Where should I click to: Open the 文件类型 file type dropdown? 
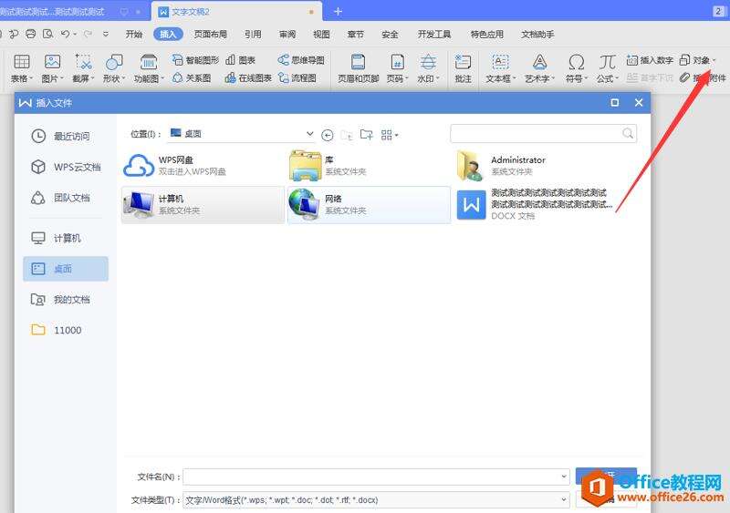point(564,499)
